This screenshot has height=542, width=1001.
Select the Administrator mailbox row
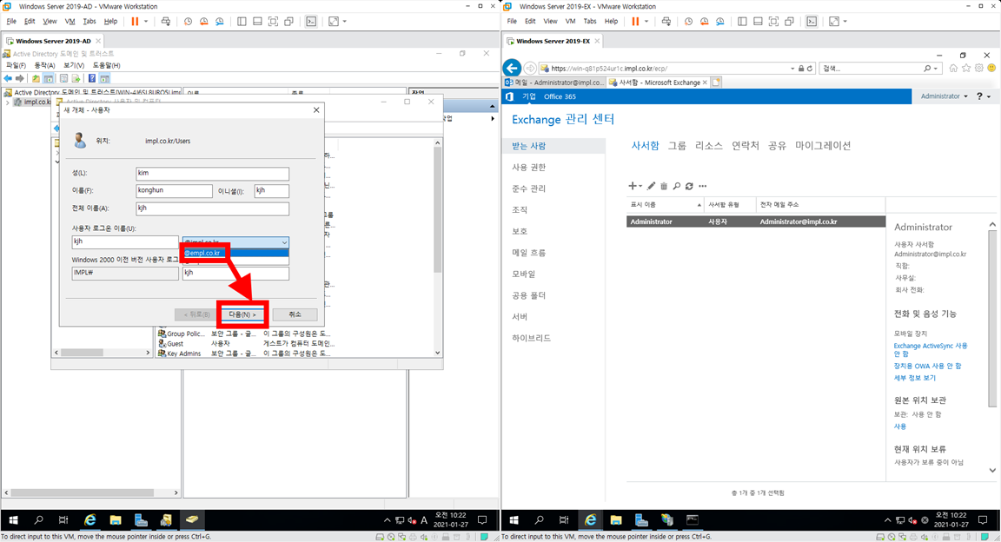pyautogui.click(x=756, y=221)
